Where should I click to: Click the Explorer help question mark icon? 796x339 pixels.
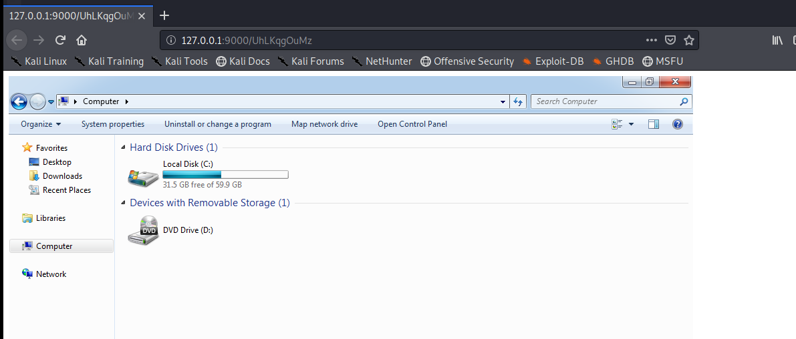tap(677, 124)
